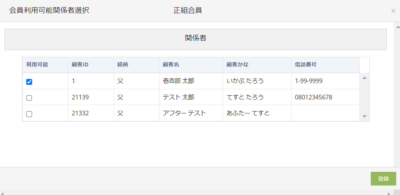Uncheck the checkbox for customer ID 1

click(29, 82)
